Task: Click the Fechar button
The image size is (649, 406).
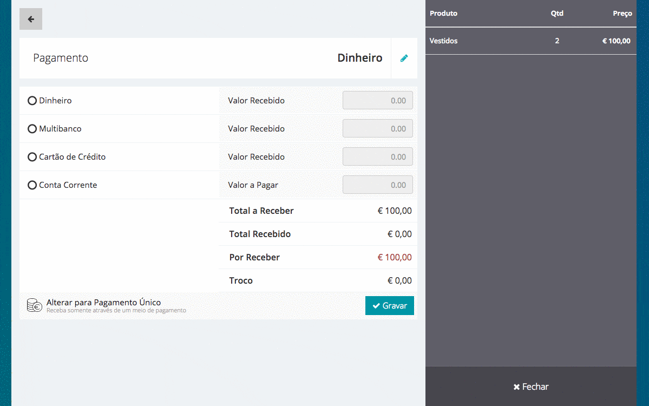Action: 530,387
